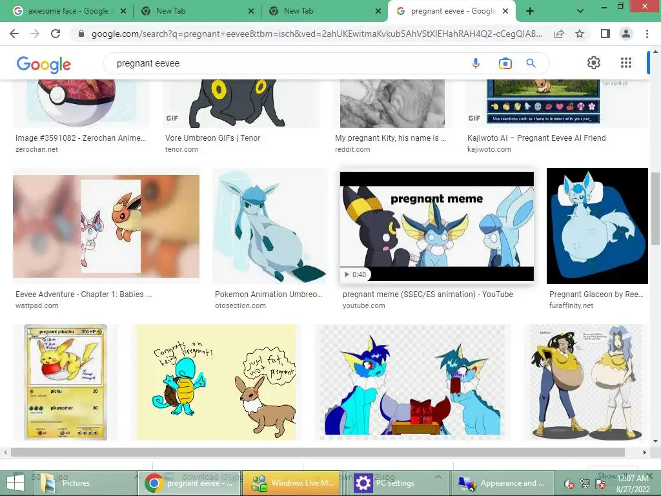Switch to the first New Tab
Screen dimensions: 661x496
point(197,11)
